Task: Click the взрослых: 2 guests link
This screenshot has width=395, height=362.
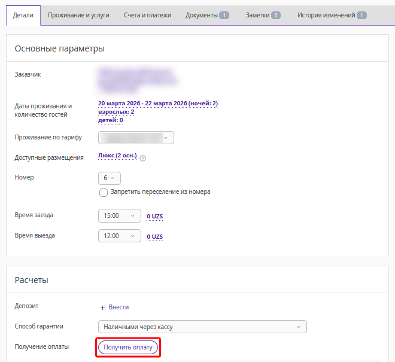Action: tap(116, 112)
